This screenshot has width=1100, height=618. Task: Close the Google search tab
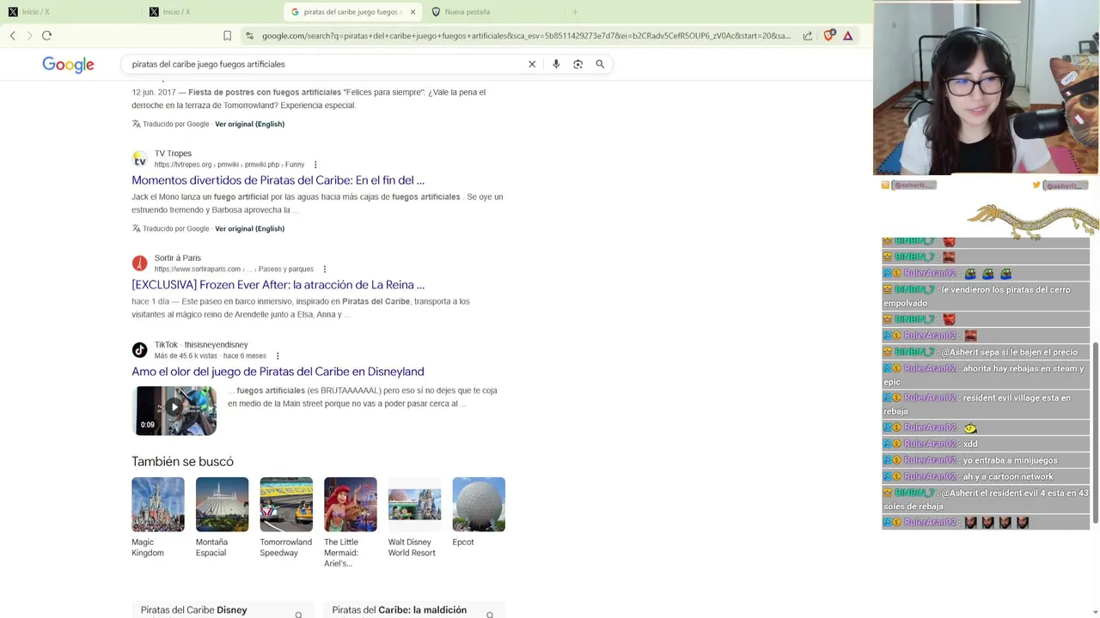(x=412, y=12)
